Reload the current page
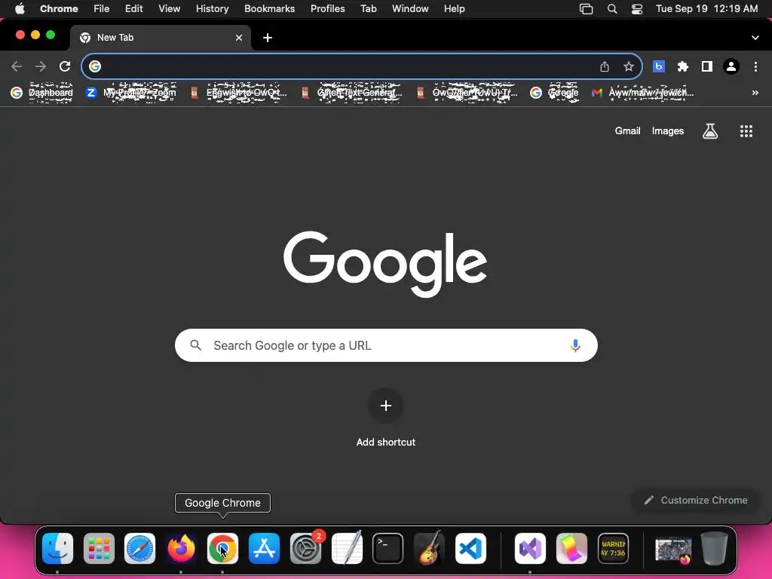Image resolution: width=772 pixels, height=579 pixels. 65,66
